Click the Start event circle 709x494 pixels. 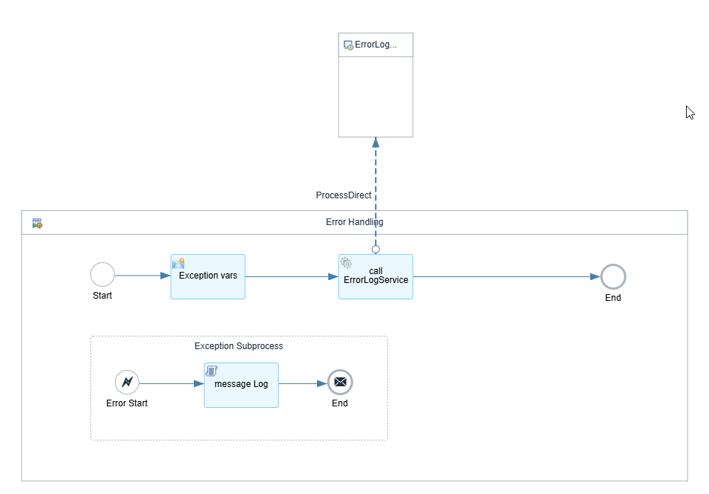pos(102,275)
